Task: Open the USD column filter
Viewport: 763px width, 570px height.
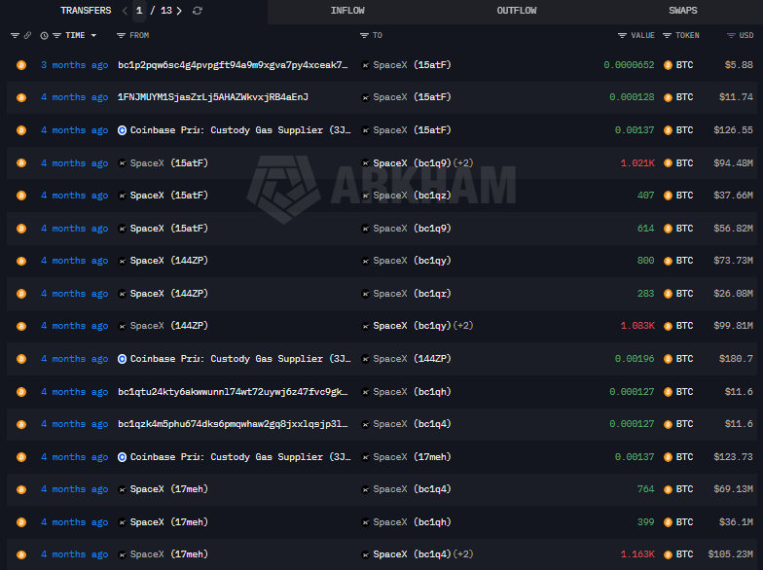Action: [732, 36]
